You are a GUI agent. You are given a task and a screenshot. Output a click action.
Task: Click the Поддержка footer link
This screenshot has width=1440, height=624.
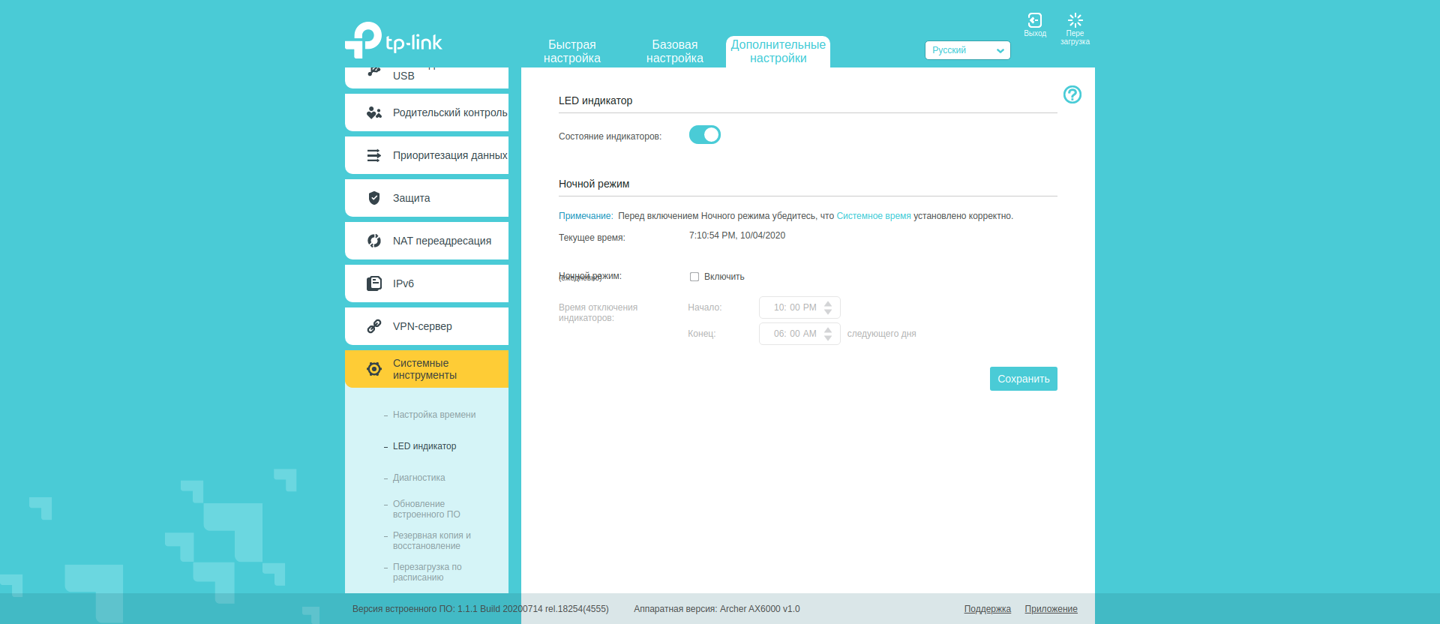(987, 609)
